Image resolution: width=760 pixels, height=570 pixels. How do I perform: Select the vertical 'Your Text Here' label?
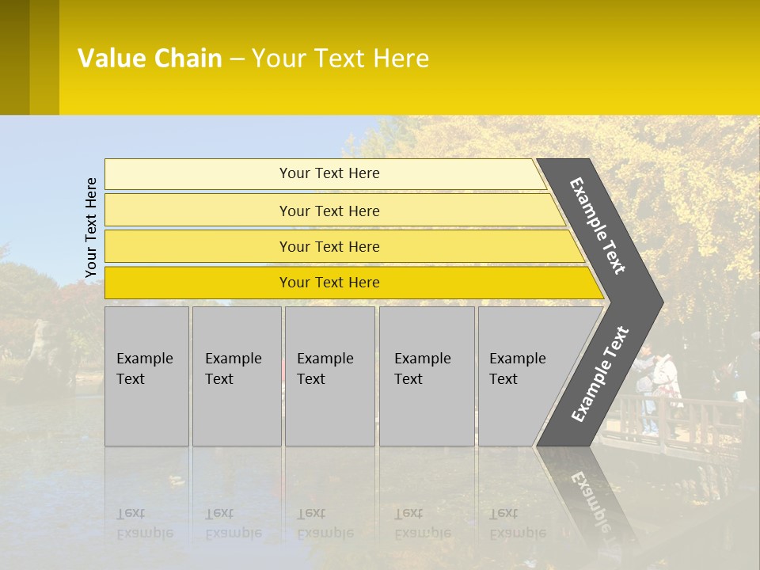point(90,227)
